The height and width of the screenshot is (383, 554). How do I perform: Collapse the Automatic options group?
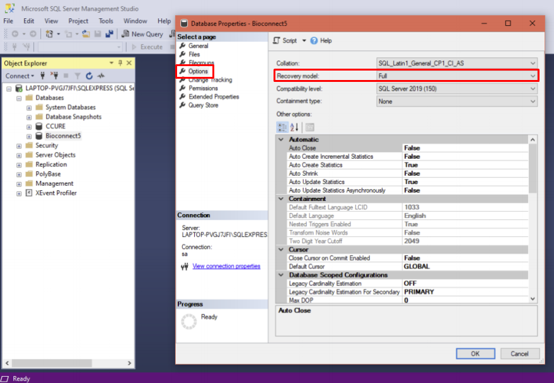point(281,139)
